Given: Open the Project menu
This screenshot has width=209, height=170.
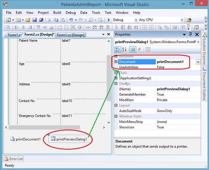Looking at the screenshot, I should pyautogui.click(x=43, y=13).
